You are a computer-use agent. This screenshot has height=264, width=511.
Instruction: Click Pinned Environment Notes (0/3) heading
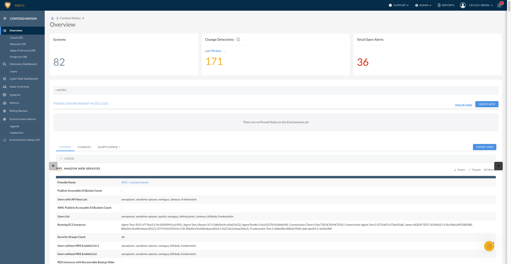pyautogui.click(x=81, y=104)
